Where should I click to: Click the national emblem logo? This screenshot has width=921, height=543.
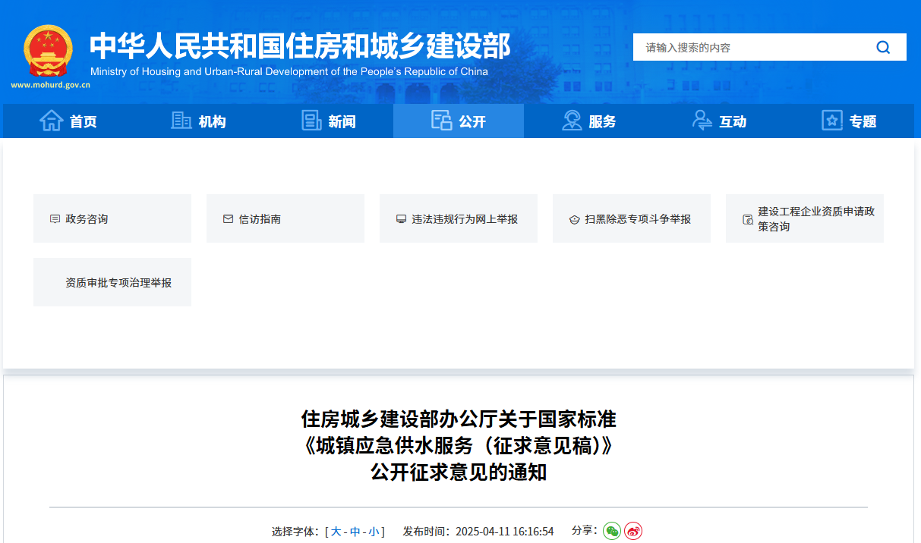tap(48, 52)
